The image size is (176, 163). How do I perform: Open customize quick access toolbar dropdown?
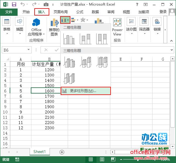(x=53, y=5)
